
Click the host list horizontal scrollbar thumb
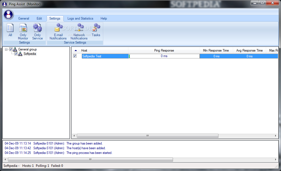click(148, 136)
